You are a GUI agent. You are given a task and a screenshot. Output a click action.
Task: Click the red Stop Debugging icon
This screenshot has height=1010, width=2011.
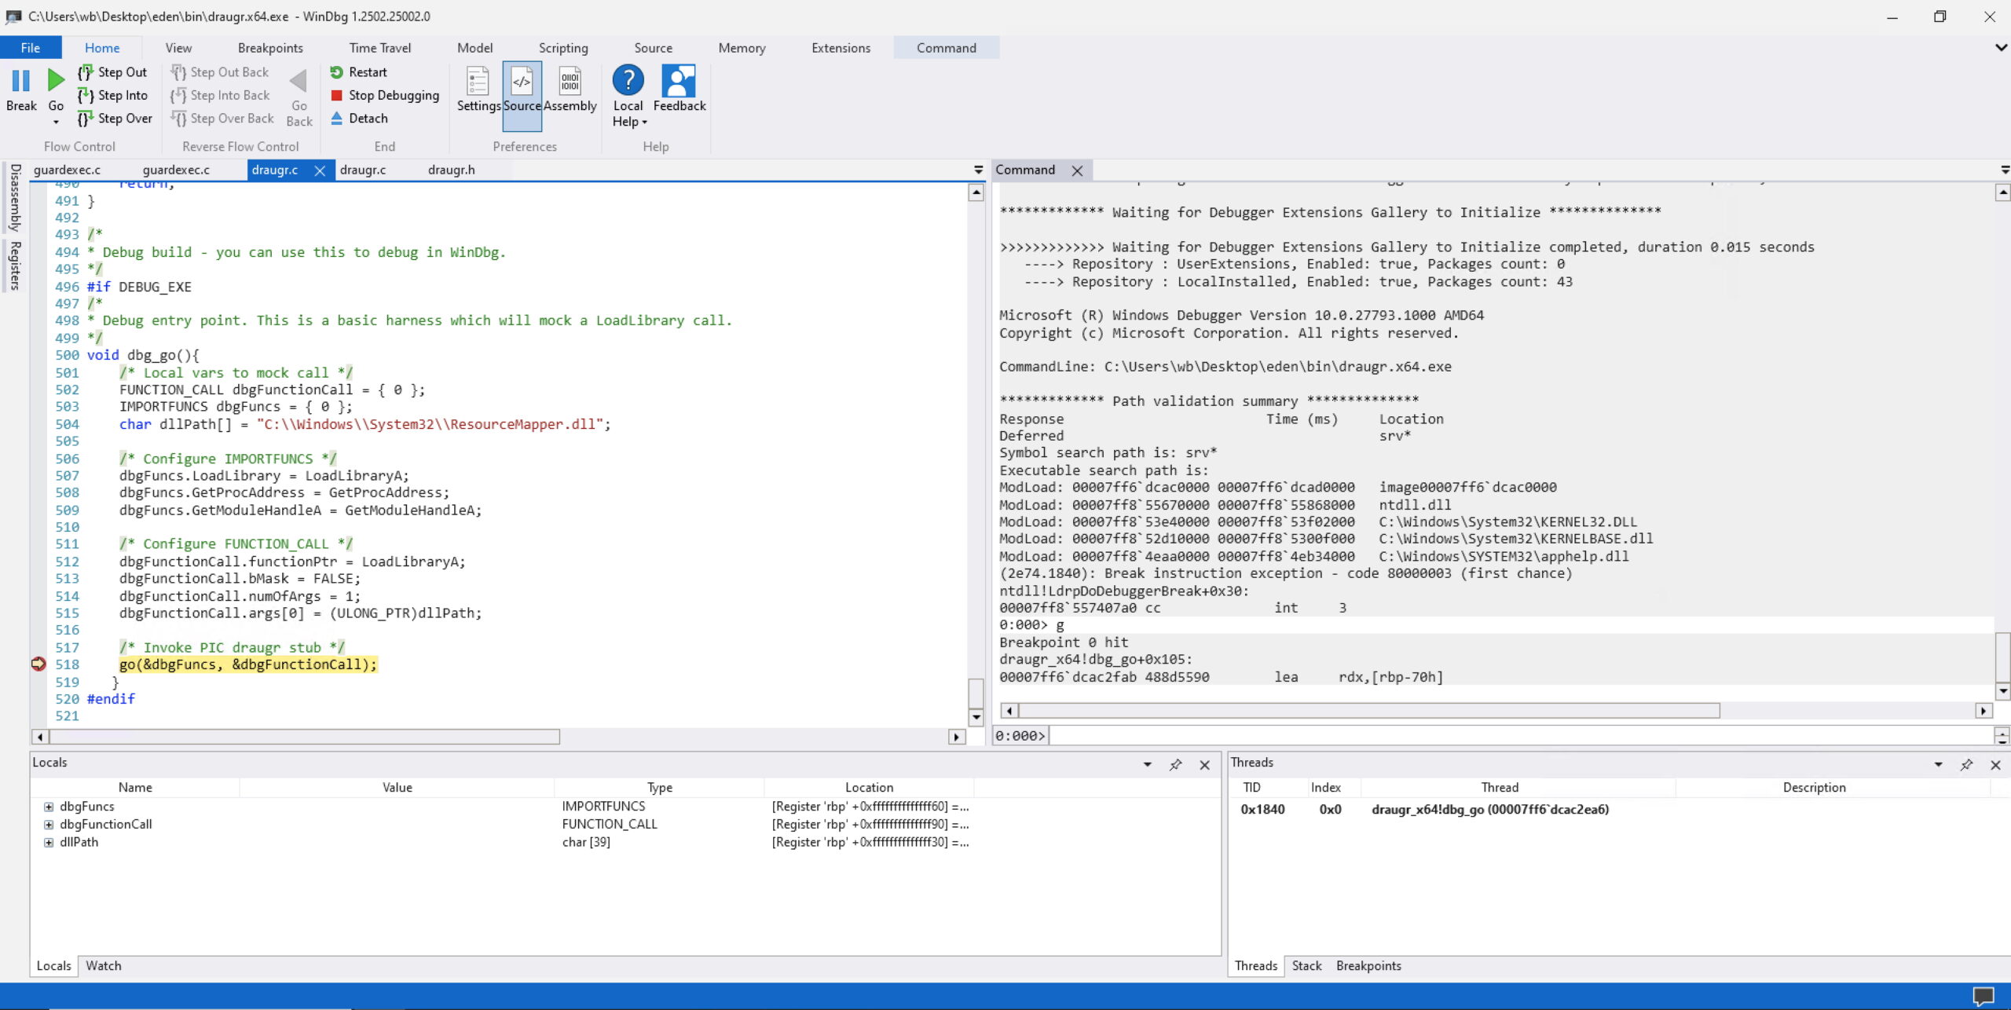coord(337,95)
